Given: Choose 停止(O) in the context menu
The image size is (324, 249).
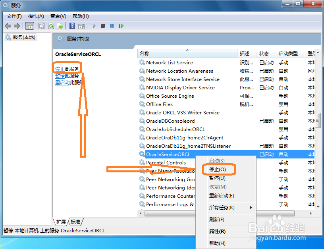Looking at the screenshot, I should point(226,170).
